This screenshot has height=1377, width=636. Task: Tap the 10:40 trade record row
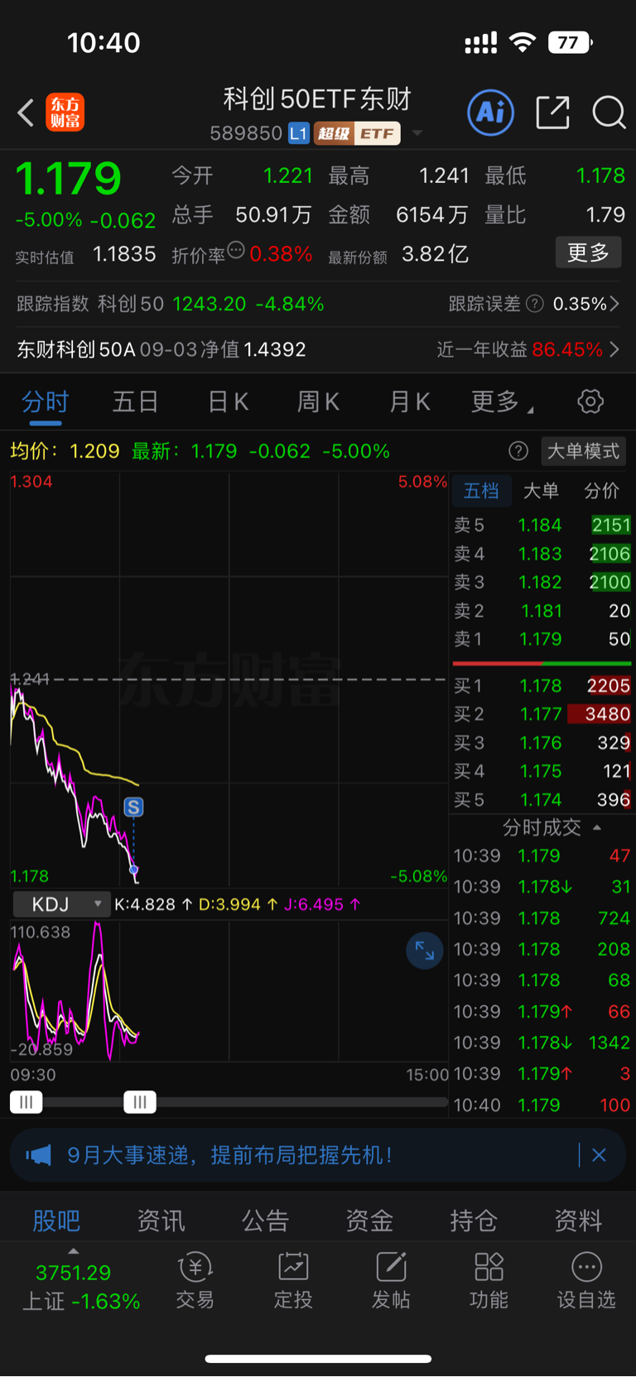tap(542, 1105)
